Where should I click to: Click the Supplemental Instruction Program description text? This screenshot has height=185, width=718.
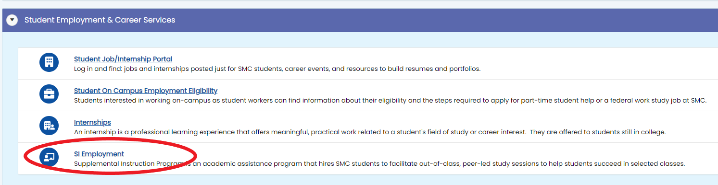[x=379, y=163]
